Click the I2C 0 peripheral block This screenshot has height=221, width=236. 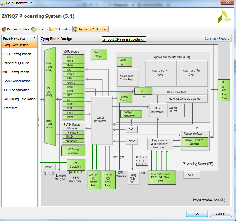[73, 65]
